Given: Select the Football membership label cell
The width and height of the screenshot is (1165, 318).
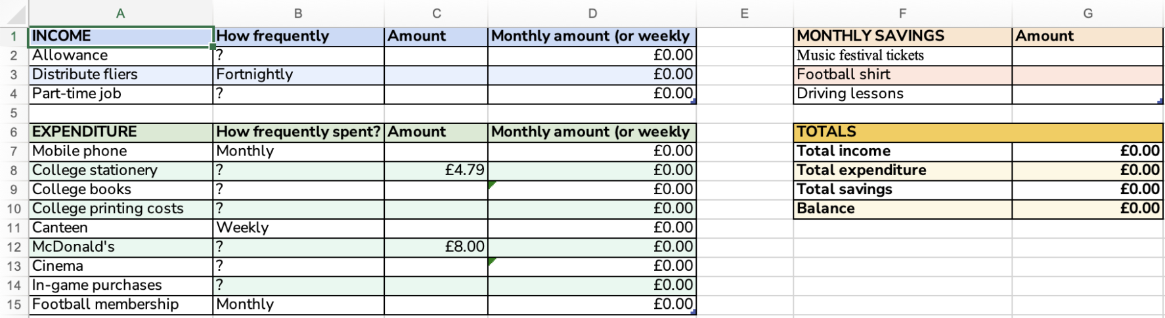Looking at the screenshot, I should coord(121,304).
